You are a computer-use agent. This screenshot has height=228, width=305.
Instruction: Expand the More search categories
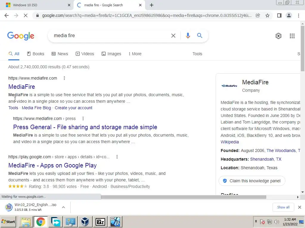(135, 54)
